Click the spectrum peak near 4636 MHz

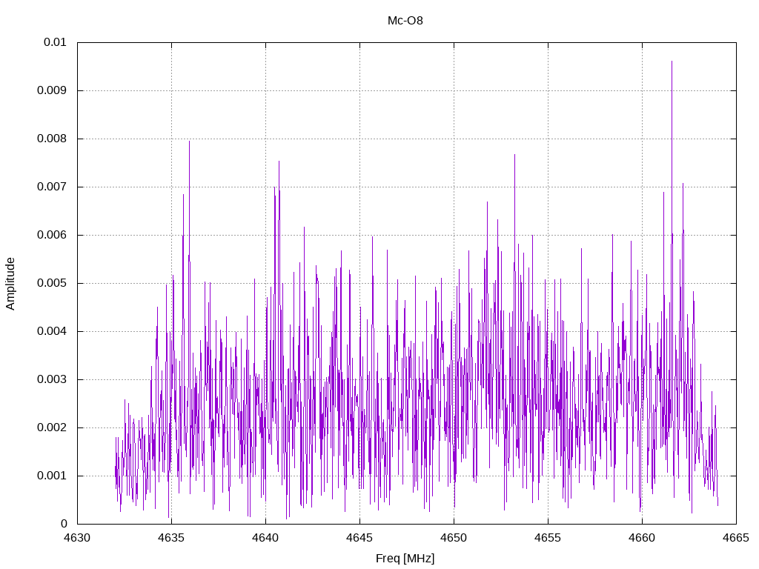[x=189, y=142]
